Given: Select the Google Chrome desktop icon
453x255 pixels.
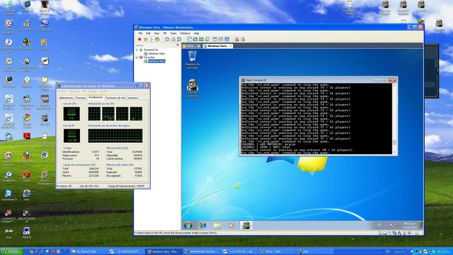Looking at the screenshot, I should pos(27,121).
